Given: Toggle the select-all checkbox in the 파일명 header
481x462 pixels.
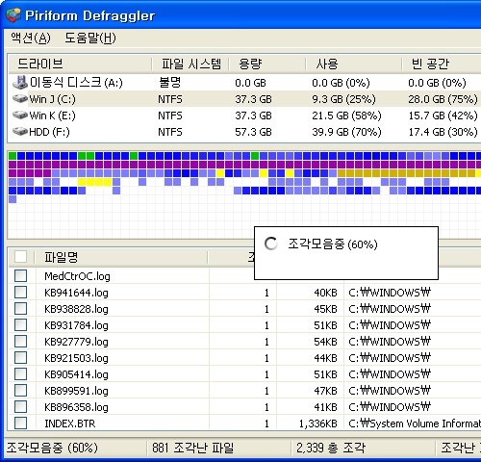Looking at the screenshot, I should click(20, 257).
